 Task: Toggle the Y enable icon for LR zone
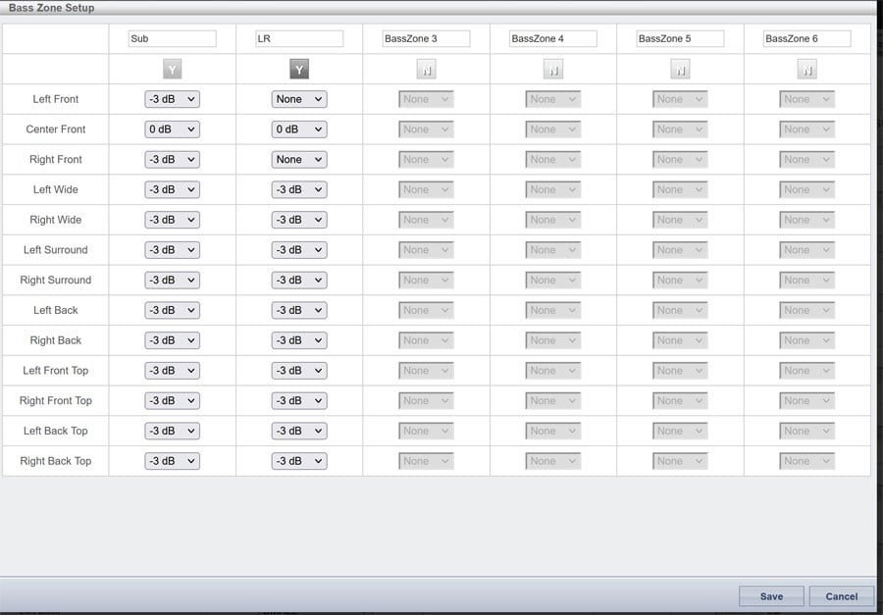[299, 70]
